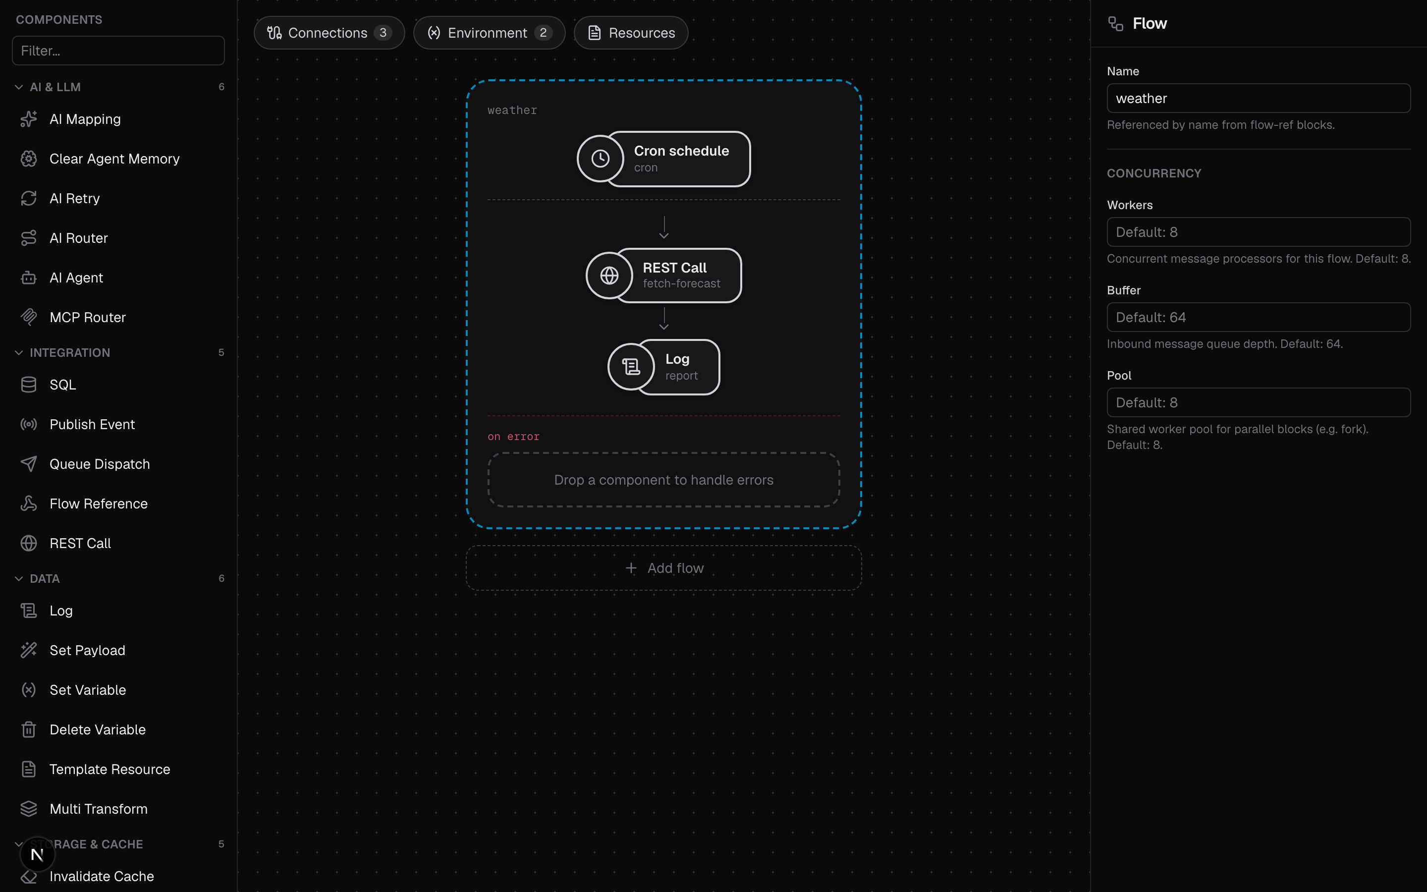The height and width of the screenshot is (892, 1427).
Task: Click the Set Payload wand icon
Action: pyautogui.click(x=28, y=650)
